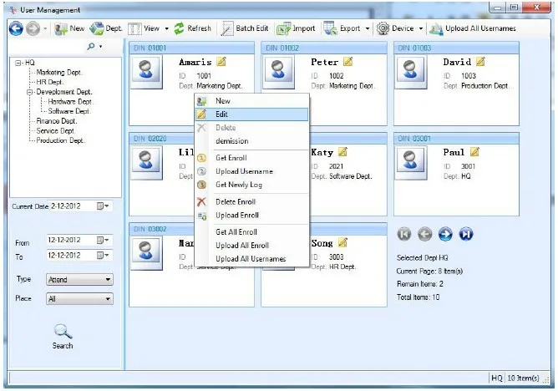Open the Type combo box showing Attend

tap(79, 280)
